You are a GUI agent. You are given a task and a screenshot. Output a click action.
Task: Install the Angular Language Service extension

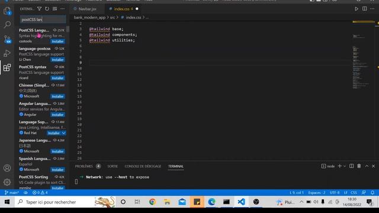57,115
